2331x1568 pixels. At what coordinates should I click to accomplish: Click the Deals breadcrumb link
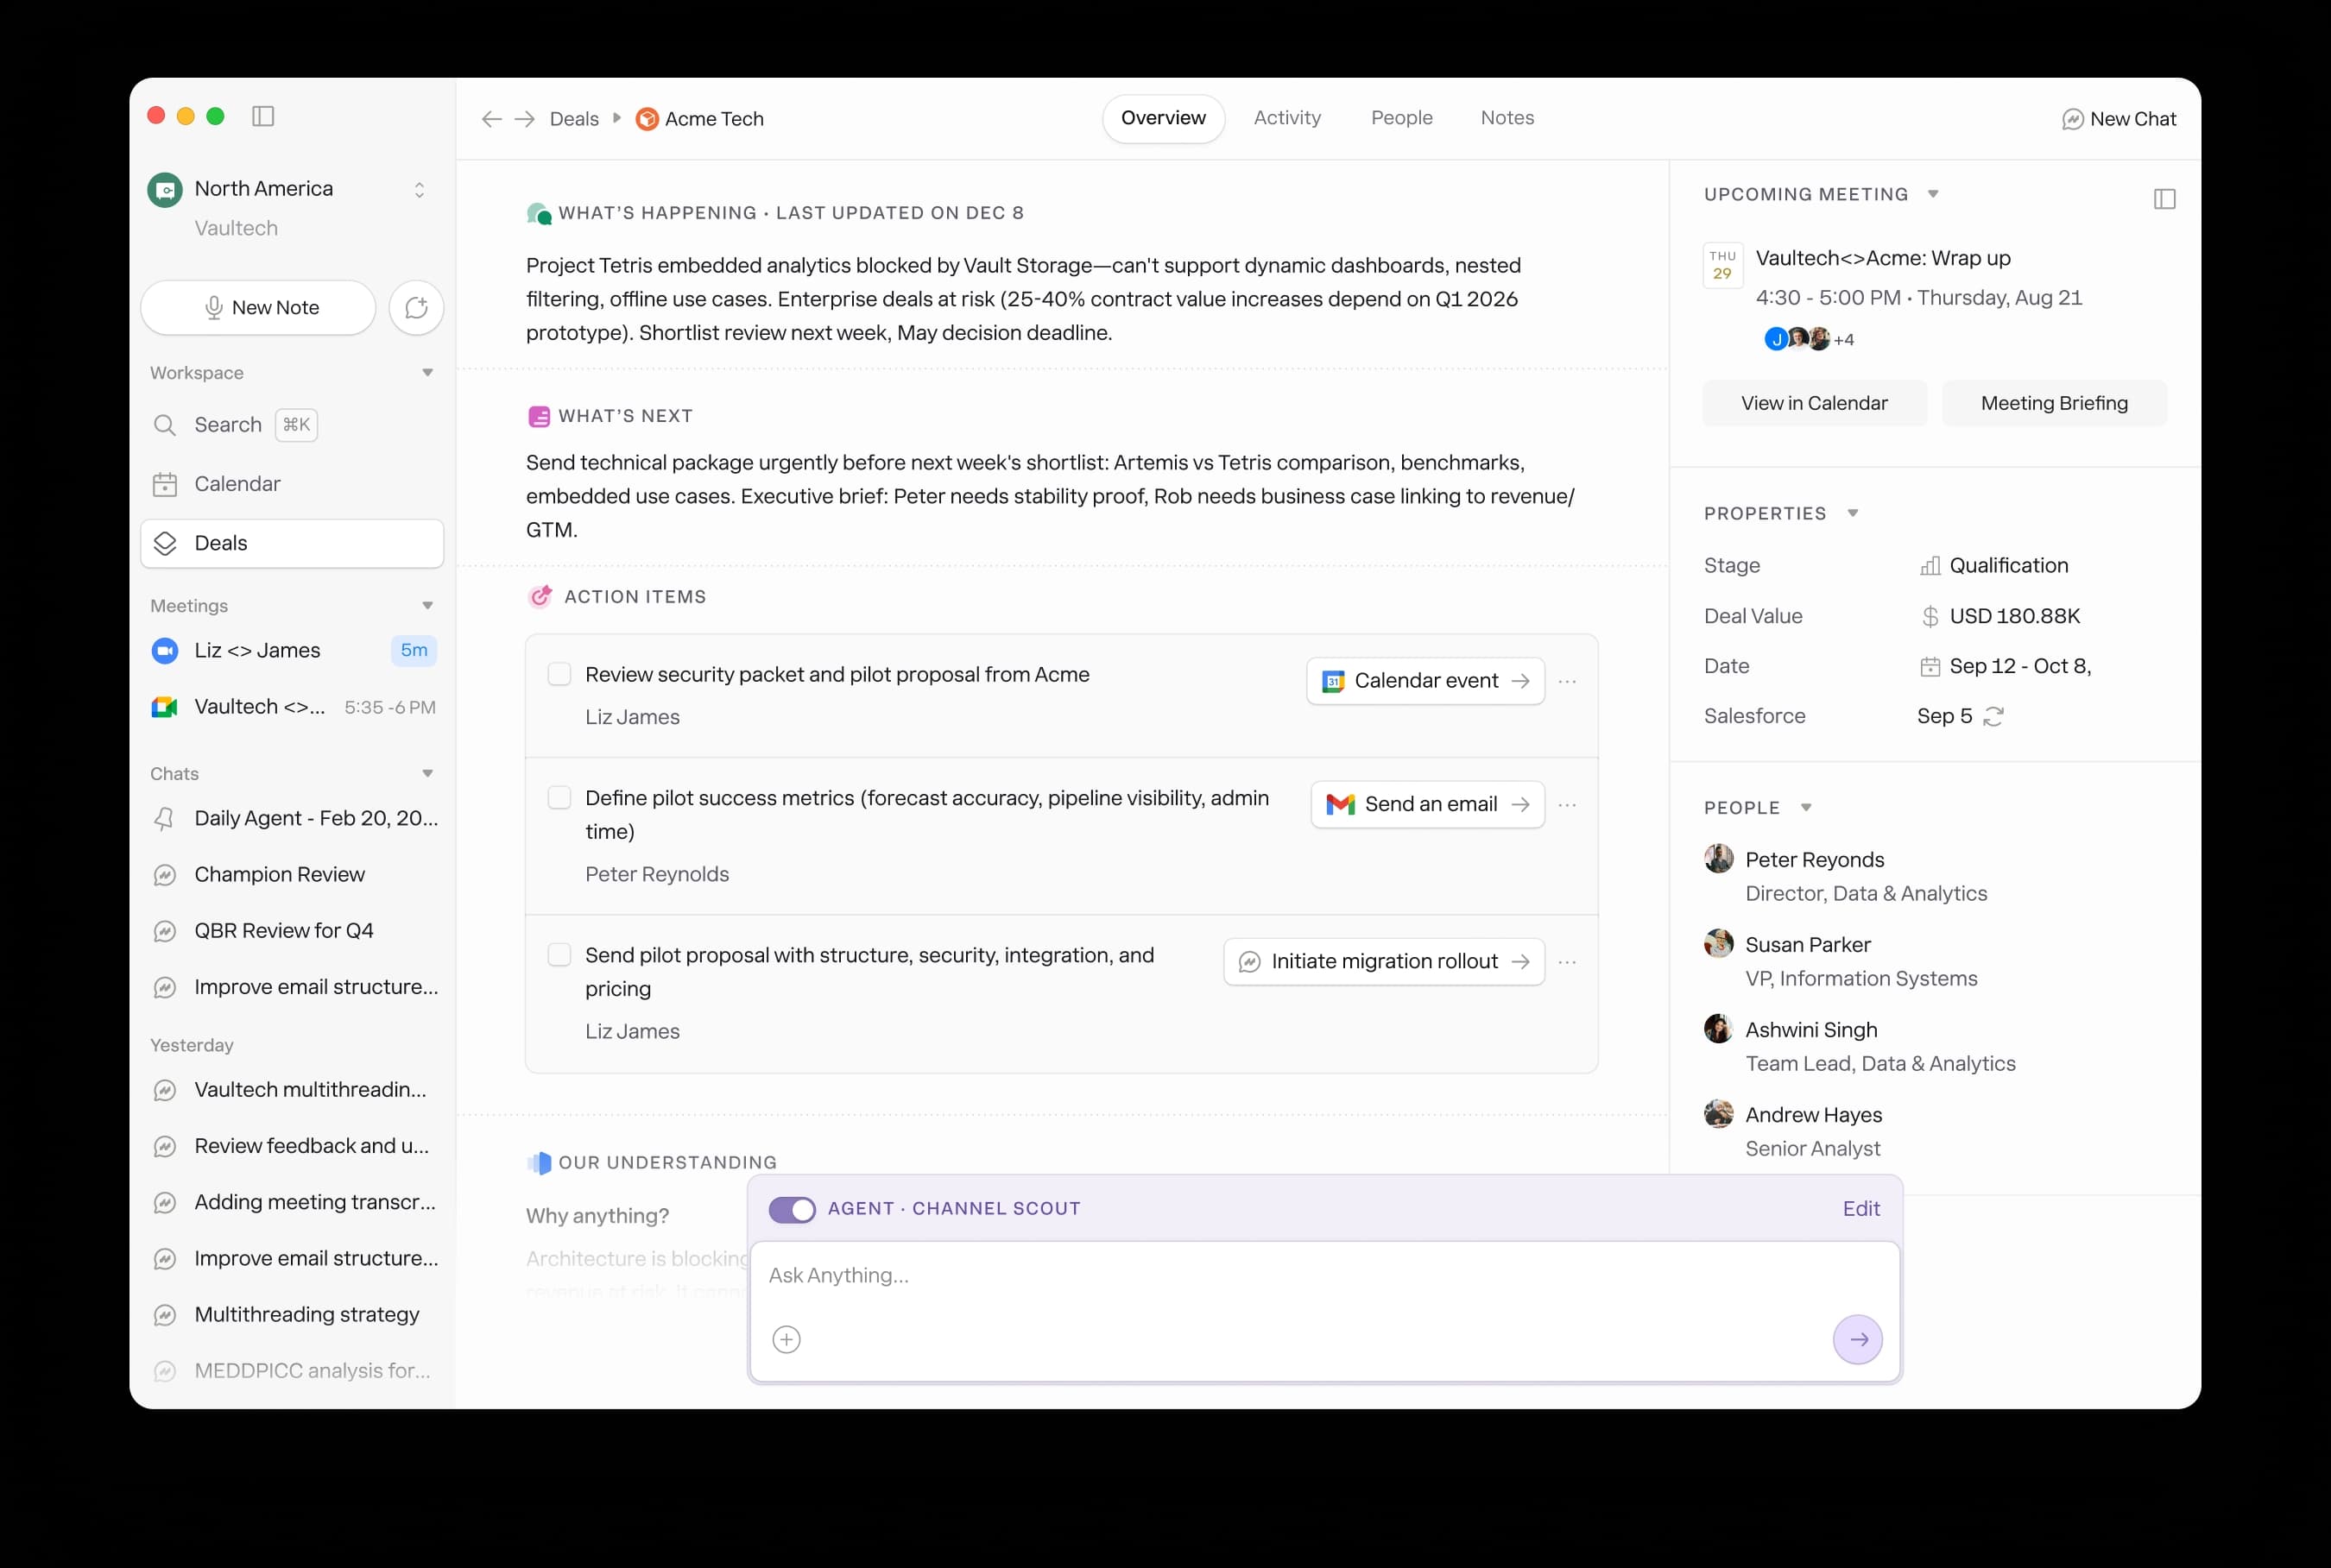[574, 119]
